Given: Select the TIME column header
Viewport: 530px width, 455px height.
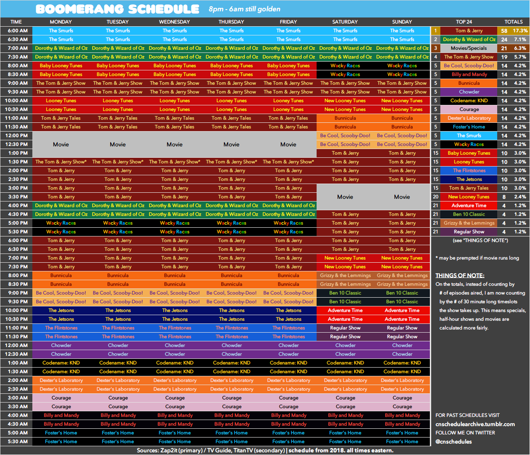Looking at the screenshot, I should click(x=16, y=22).
